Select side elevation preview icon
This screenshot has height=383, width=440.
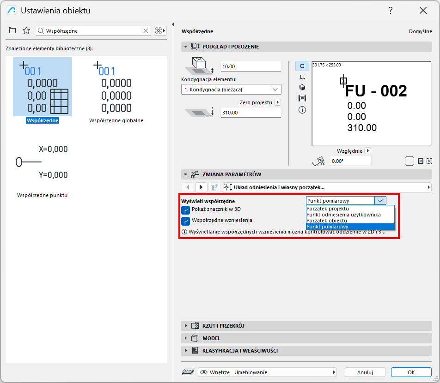coord(302,77)
